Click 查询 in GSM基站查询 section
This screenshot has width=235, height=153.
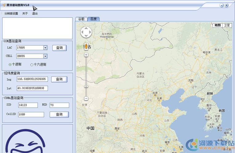click(x=59, y=48)
